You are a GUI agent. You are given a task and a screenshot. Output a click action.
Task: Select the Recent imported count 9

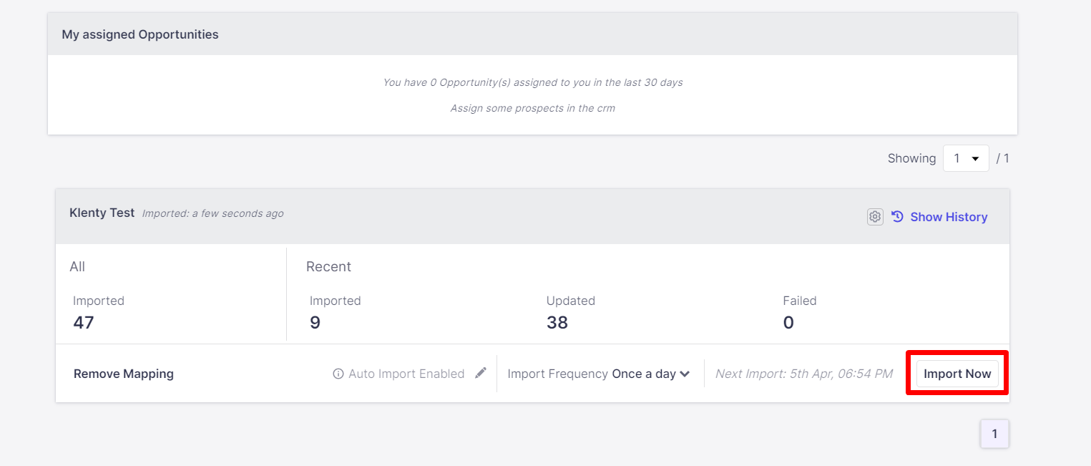[x=315, y=323]
